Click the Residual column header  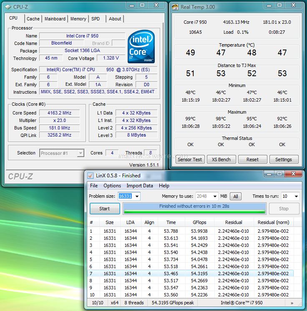coord(234,222)
